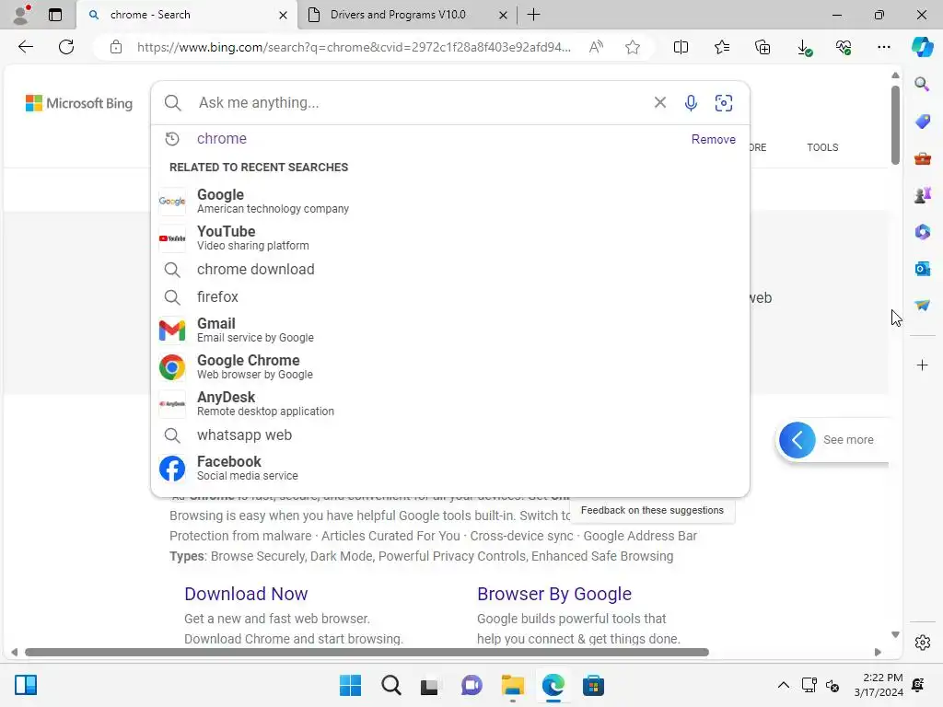Click the horizontal page scrollbar

click(367, 653)
